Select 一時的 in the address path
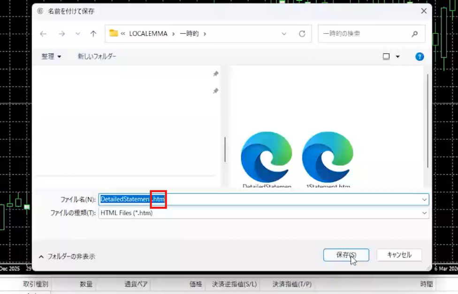 tap(189, 34)
